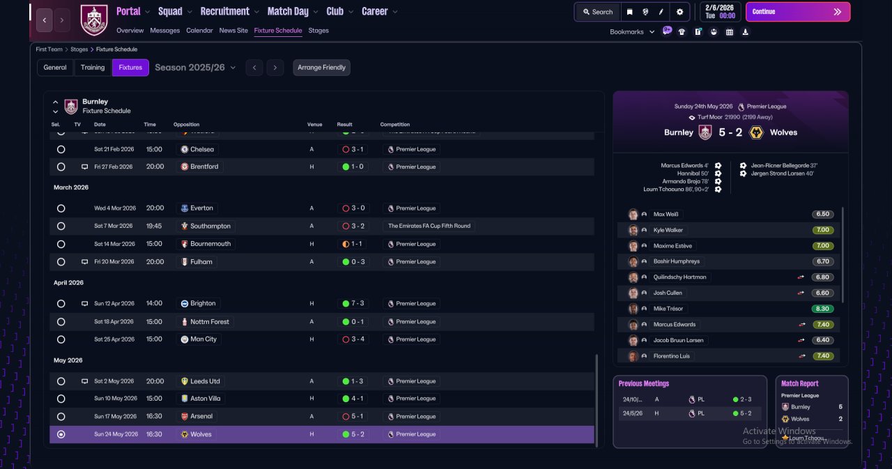This screenshot has width=892, height=469.
Task: Open the General tab button
Action: click(55, 68)
